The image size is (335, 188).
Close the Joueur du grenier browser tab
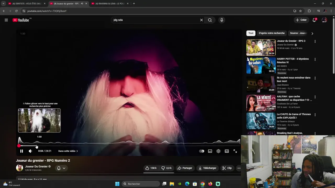point(86,4)
